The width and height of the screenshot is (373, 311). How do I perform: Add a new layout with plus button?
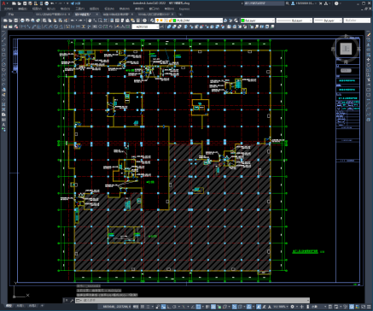[x=42, y=306]
